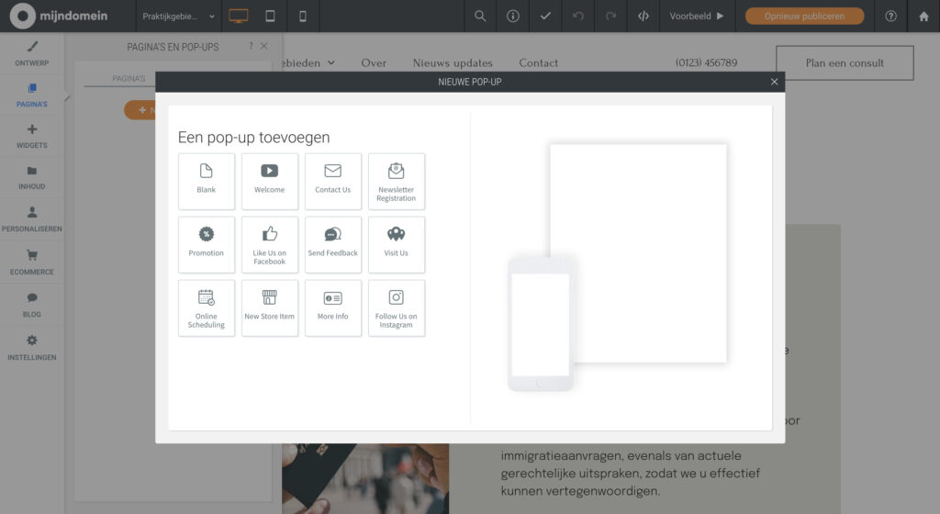The image size is (940, 514).
Task: Choose the Promotion pop-up template
Action: [x=207, y=244]
